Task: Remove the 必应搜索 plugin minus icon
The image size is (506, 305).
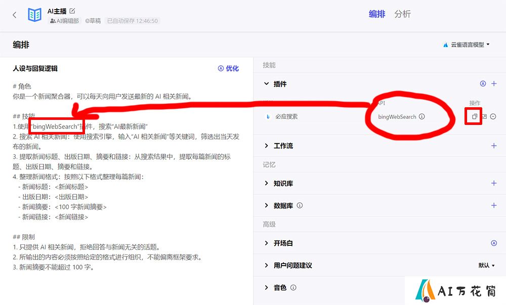Action: coord(493,116)
